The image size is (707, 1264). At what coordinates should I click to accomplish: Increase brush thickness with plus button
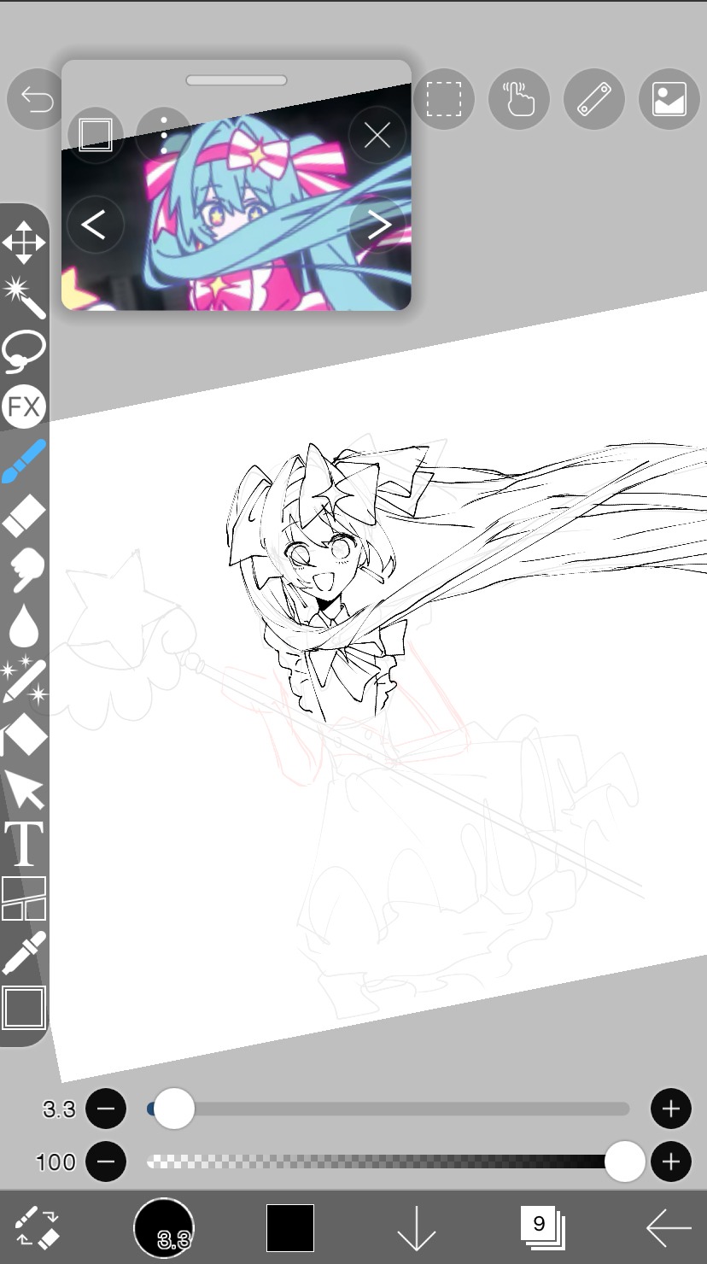(x=671, y=1109)
